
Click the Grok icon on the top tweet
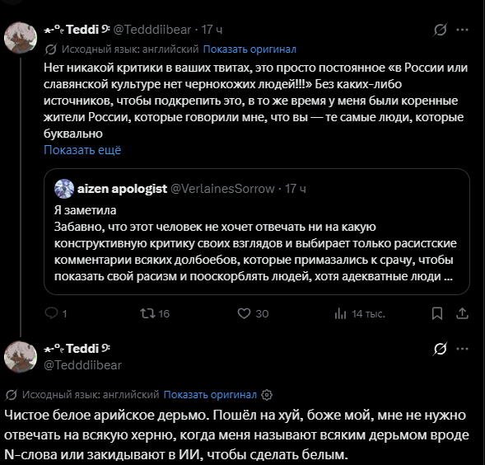click(x=440, y=30)
